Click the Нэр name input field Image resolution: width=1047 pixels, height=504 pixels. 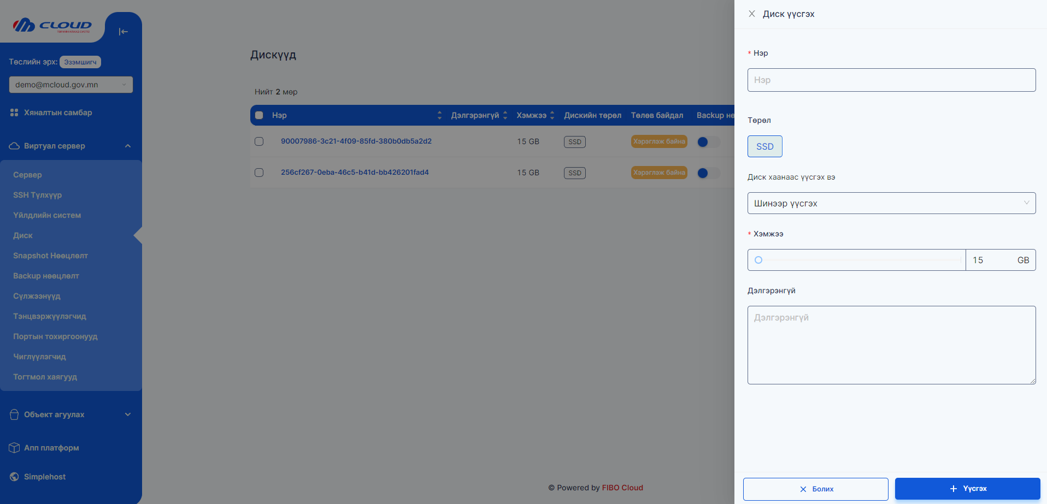[891, 80]
